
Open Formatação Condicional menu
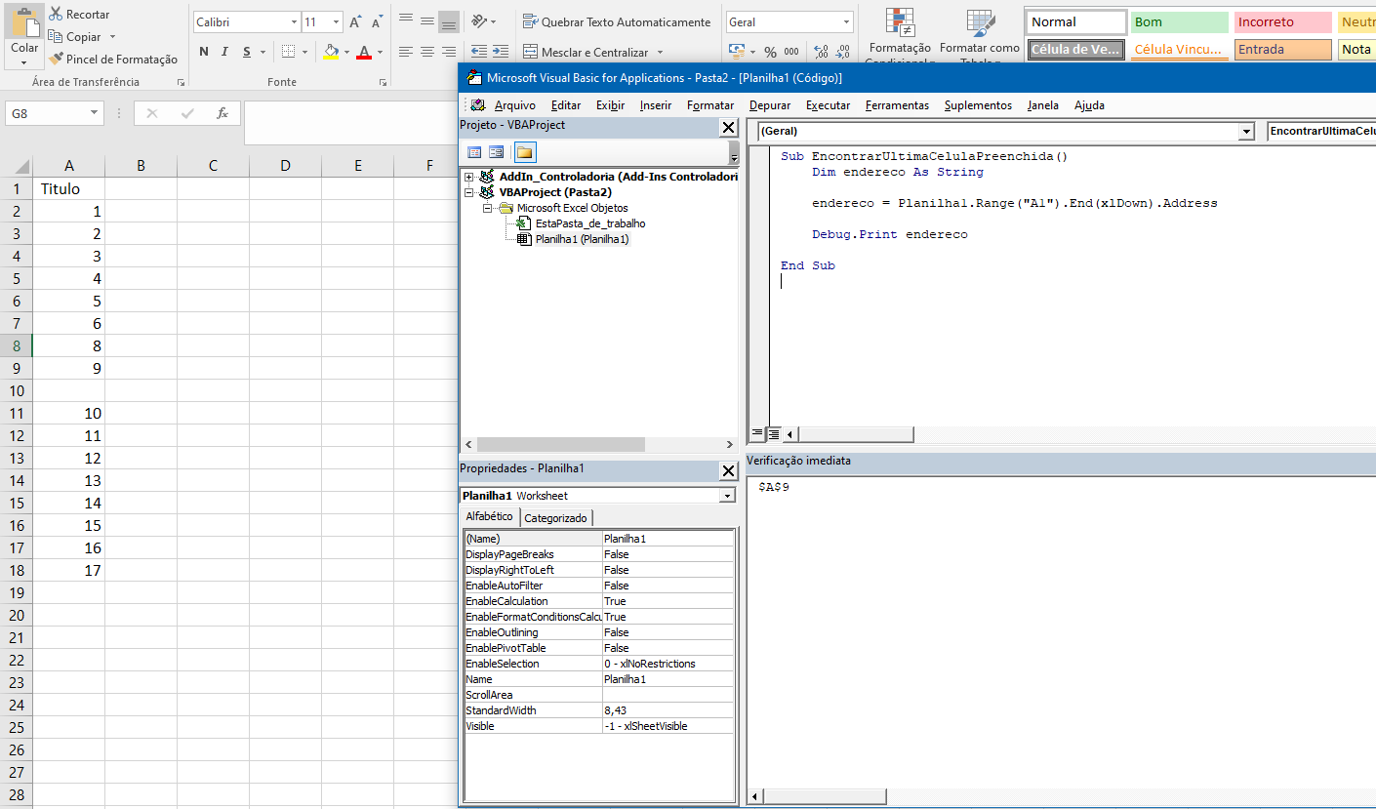tap(900, 35)
